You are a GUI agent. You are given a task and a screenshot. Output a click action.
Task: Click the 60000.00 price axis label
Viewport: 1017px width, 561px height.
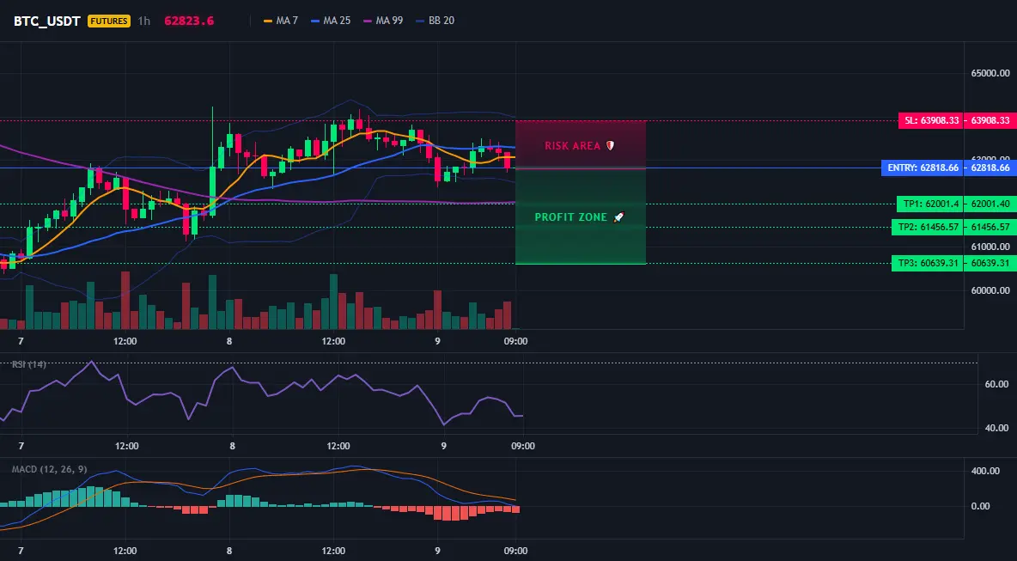(x=990, y=290)
